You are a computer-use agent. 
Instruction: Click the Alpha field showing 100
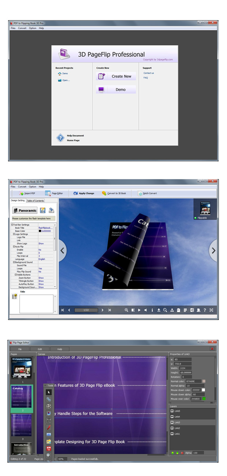(x=198, y=453)
